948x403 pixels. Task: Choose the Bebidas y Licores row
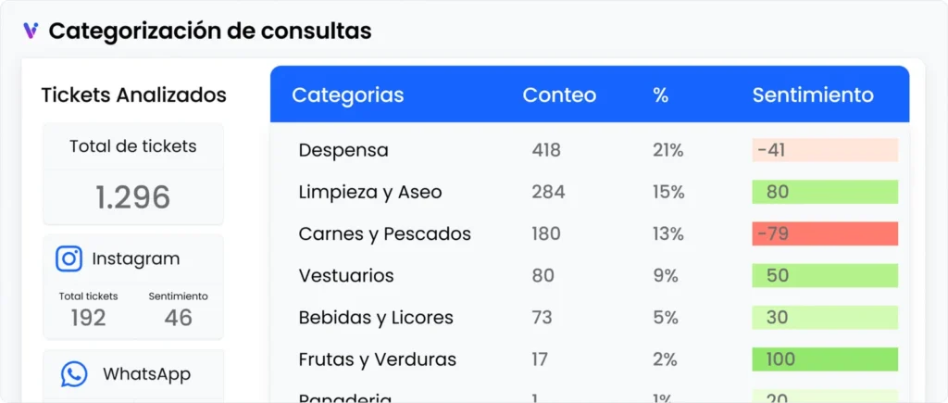click(x=376, y=317)
